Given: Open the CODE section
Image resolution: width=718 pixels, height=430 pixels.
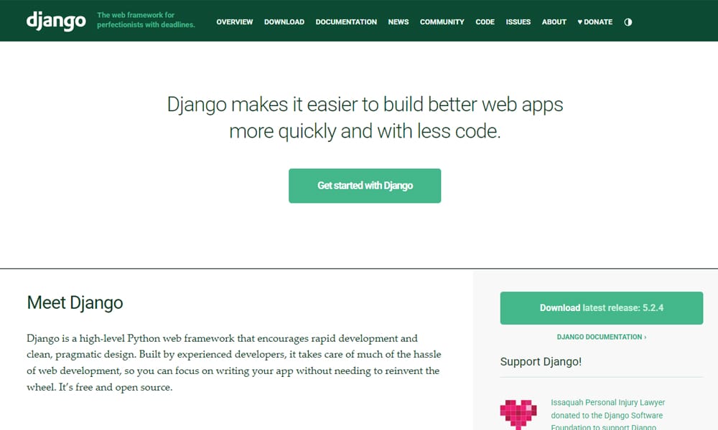Looking at the screenshot, I should [x=485, y=22].
